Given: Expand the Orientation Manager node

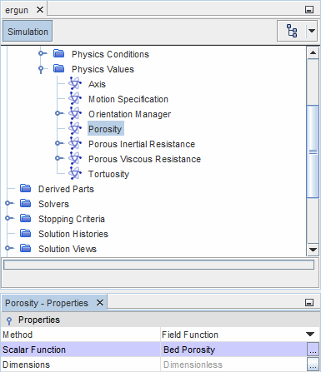Looking at the screenshot, I should point(58,113).
